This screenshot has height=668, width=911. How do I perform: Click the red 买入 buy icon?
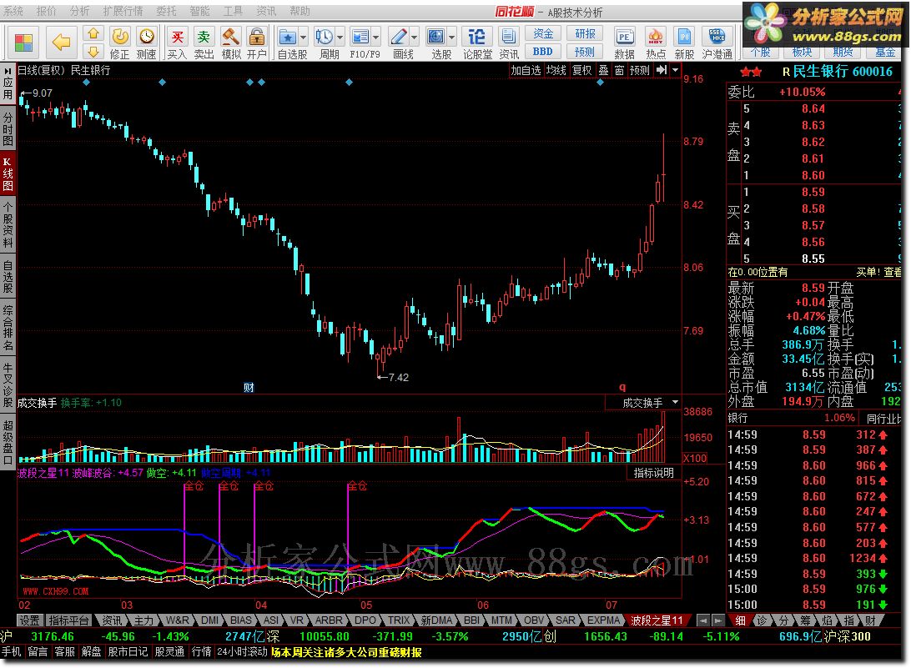pos(177,37)
